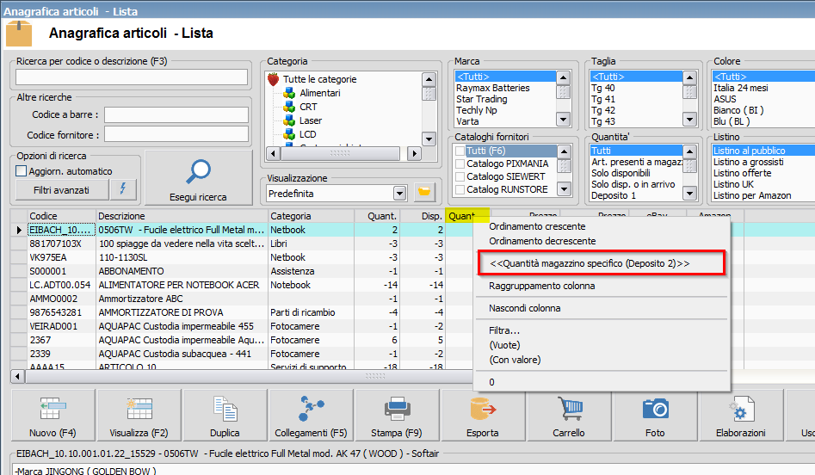Select Ordinamento decrescente menu entry
The height and width of the screenshot is (475, 815).
[542, 241]
